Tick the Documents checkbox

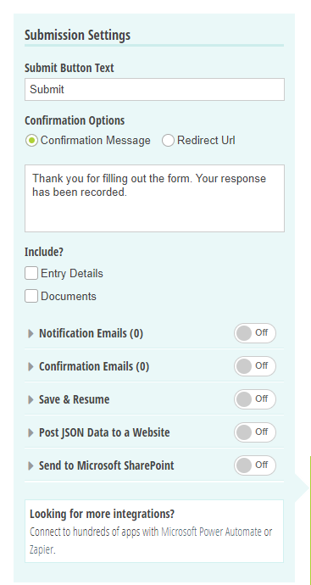pos(31,296)
